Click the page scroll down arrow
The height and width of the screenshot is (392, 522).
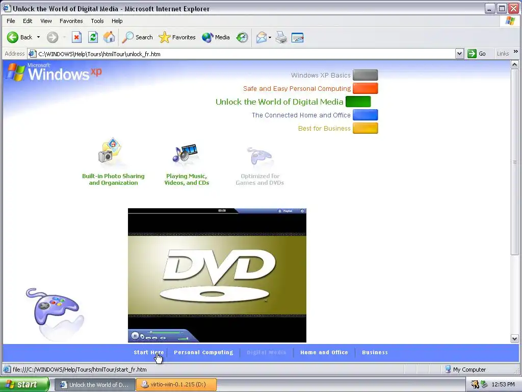click(515, 339)
